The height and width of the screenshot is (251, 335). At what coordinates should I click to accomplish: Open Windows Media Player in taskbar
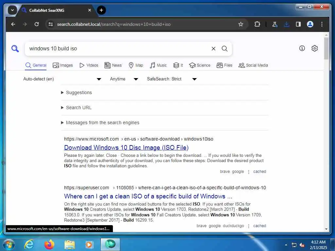pos(89,245)
